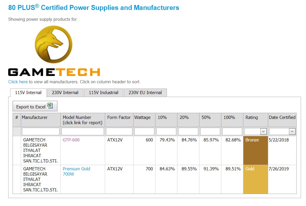
Task: Focus the Model Number filter field
Action: (83, 131)
